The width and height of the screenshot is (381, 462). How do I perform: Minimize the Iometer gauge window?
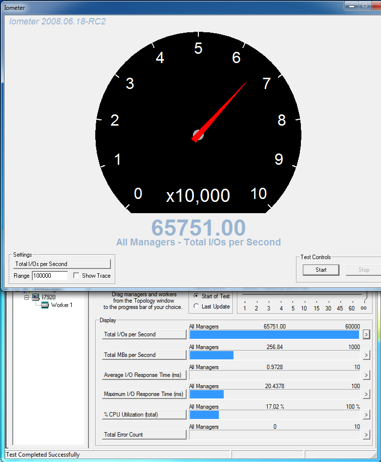[x=352, y=5]
